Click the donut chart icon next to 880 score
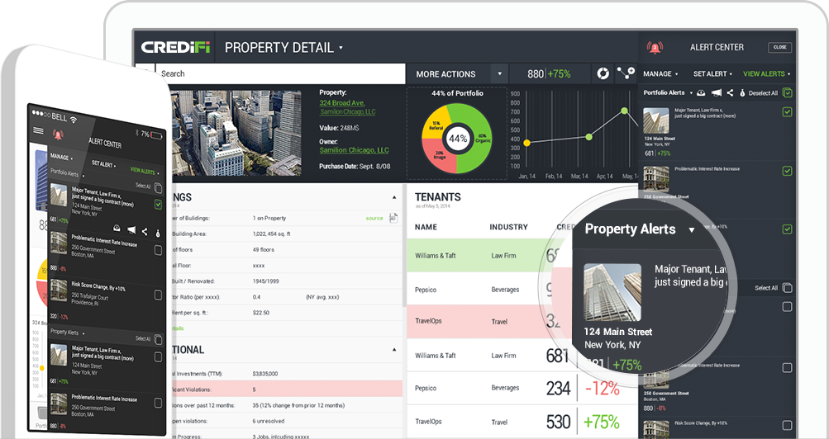The width and height of the screenshot is (829, 439). coord(603,73)
